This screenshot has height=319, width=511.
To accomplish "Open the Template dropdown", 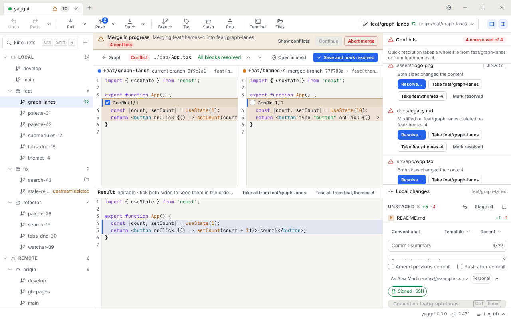I will point(457,232).
